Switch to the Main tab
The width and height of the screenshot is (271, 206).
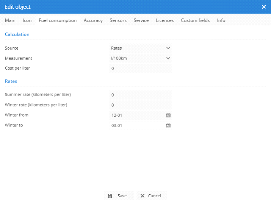10,20
